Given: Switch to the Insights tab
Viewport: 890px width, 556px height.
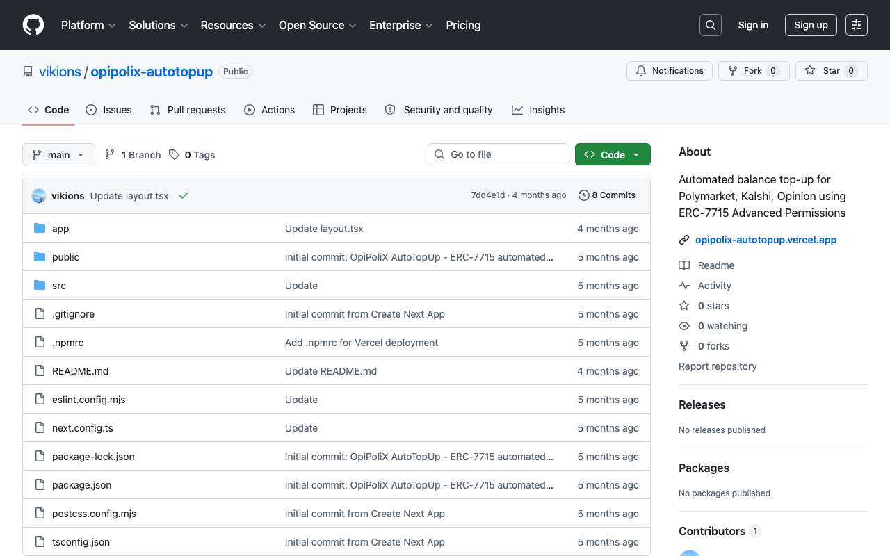Looking at the screenshot, I should [x=538, y=110].
